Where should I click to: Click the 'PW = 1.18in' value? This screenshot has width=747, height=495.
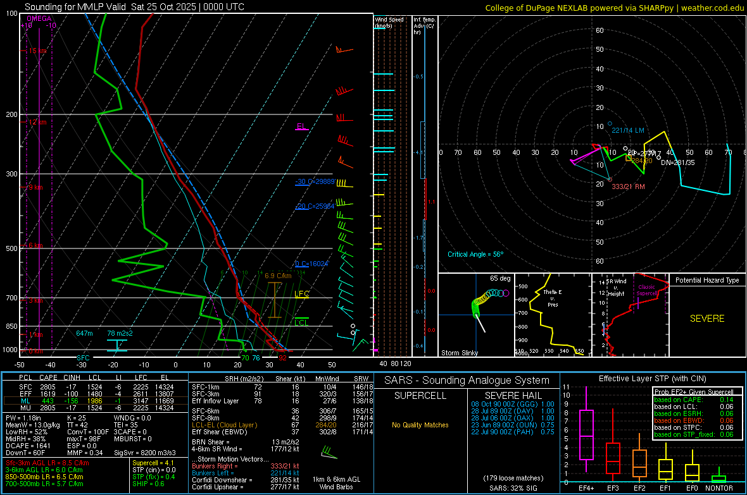point(23,418)
